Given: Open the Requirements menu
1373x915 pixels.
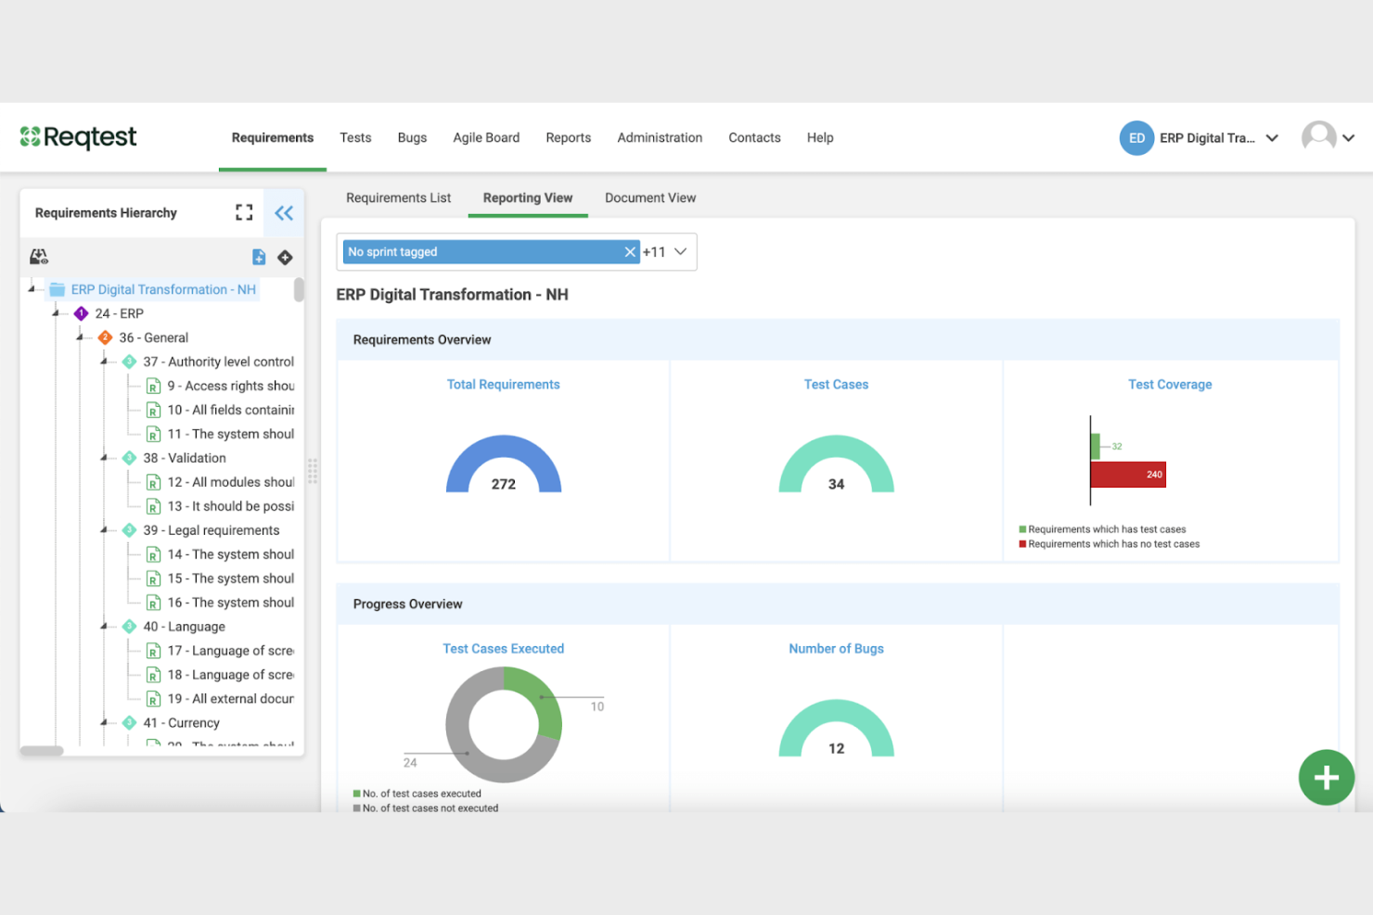Looking at the screenshot, I should tap(273, 138).
